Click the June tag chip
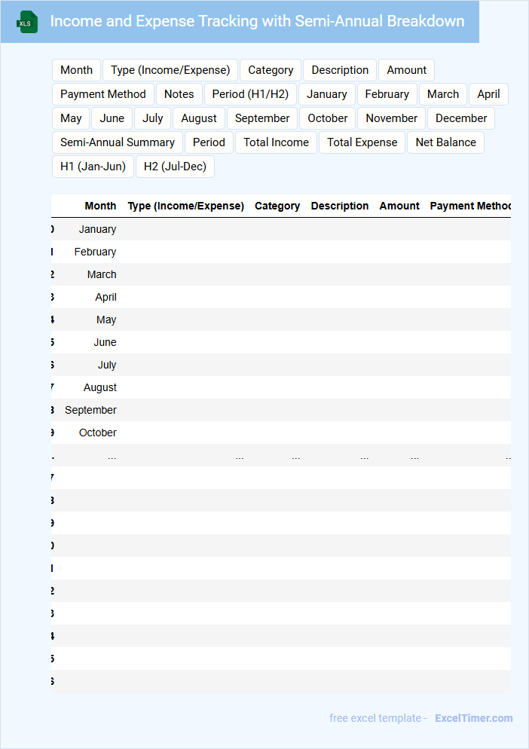The width and height of the screenshot is (529, 749). 112,118
